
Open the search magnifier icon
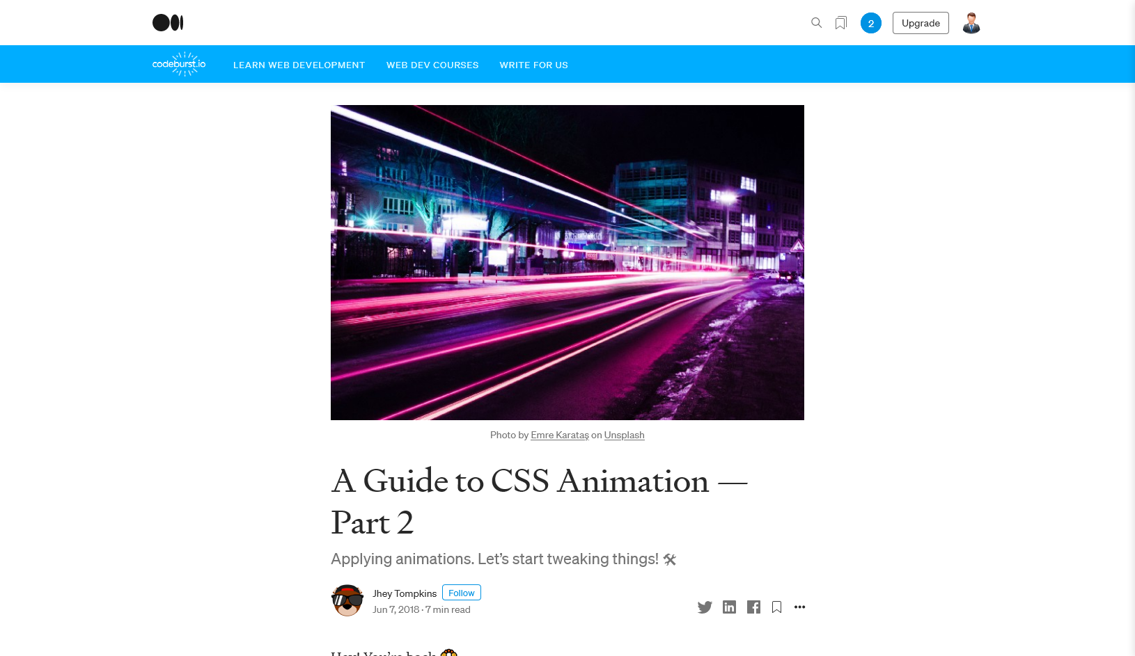[x=817, y=23]
